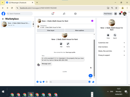Bookmark this tab with the star icon

116,8
